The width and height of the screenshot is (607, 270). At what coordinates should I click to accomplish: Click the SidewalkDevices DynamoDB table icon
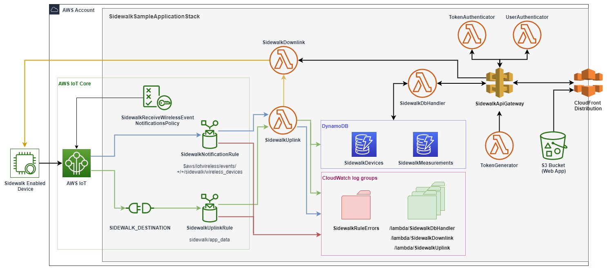[x=364, y=144]
